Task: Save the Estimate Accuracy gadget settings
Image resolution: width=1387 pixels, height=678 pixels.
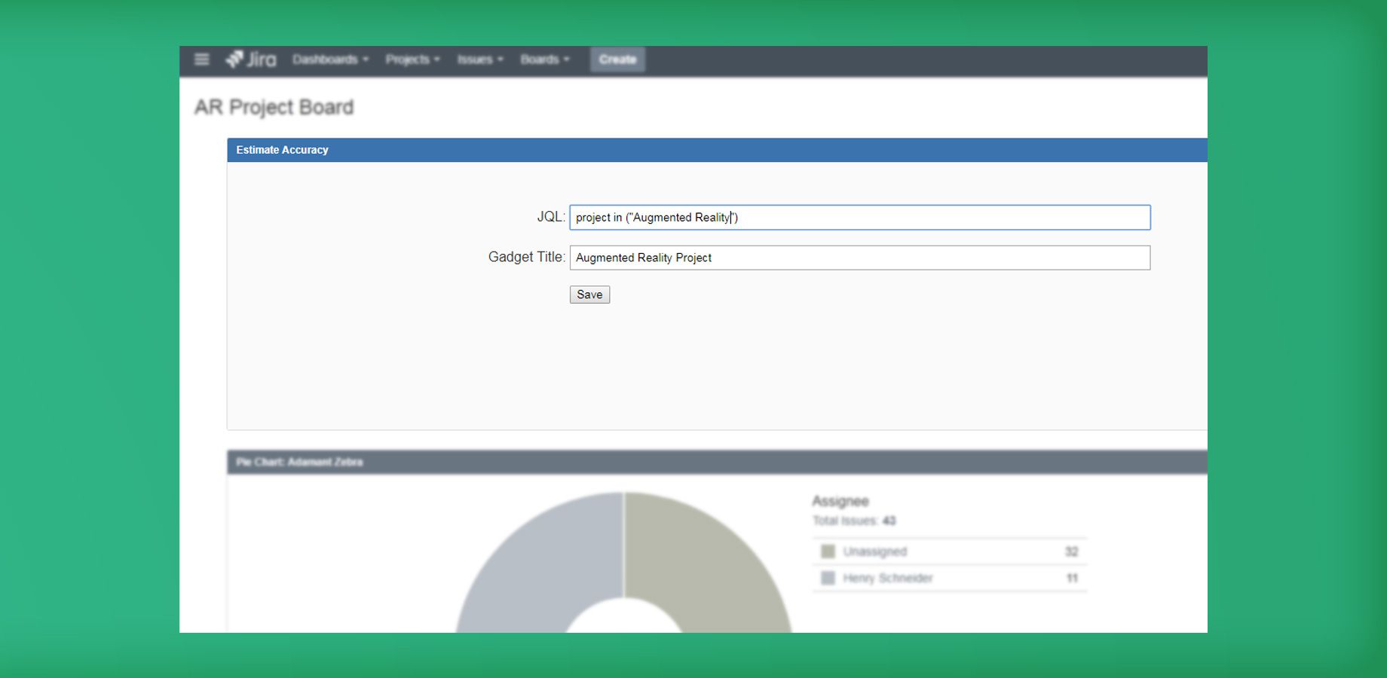Action: pos(589,295)
